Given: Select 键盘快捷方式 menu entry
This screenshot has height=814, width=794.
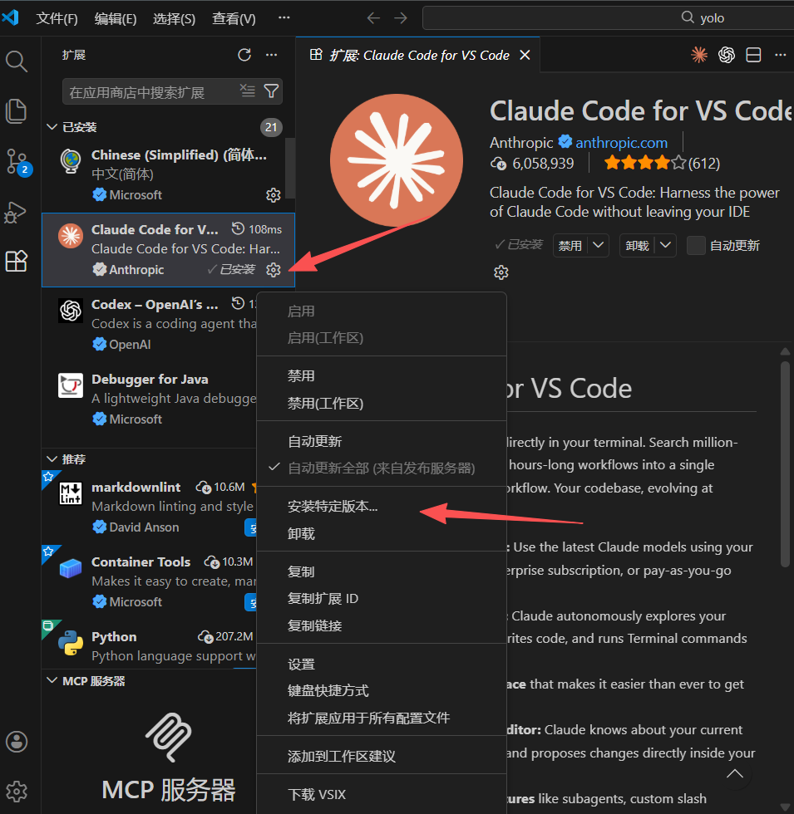Looking at the screenshot, I should tap(382, 691).
